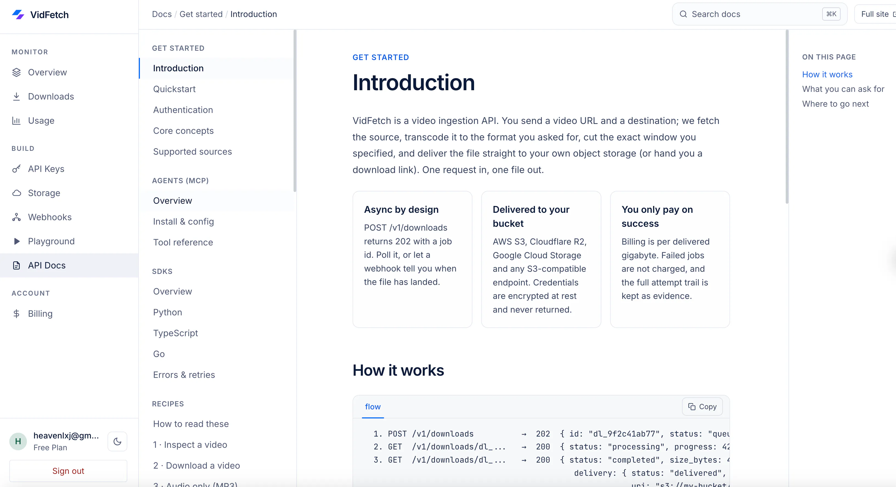This screenshot has height=487, width=896.
Task: Open Agents (MCP) Overview page
Action: (216, 200)
